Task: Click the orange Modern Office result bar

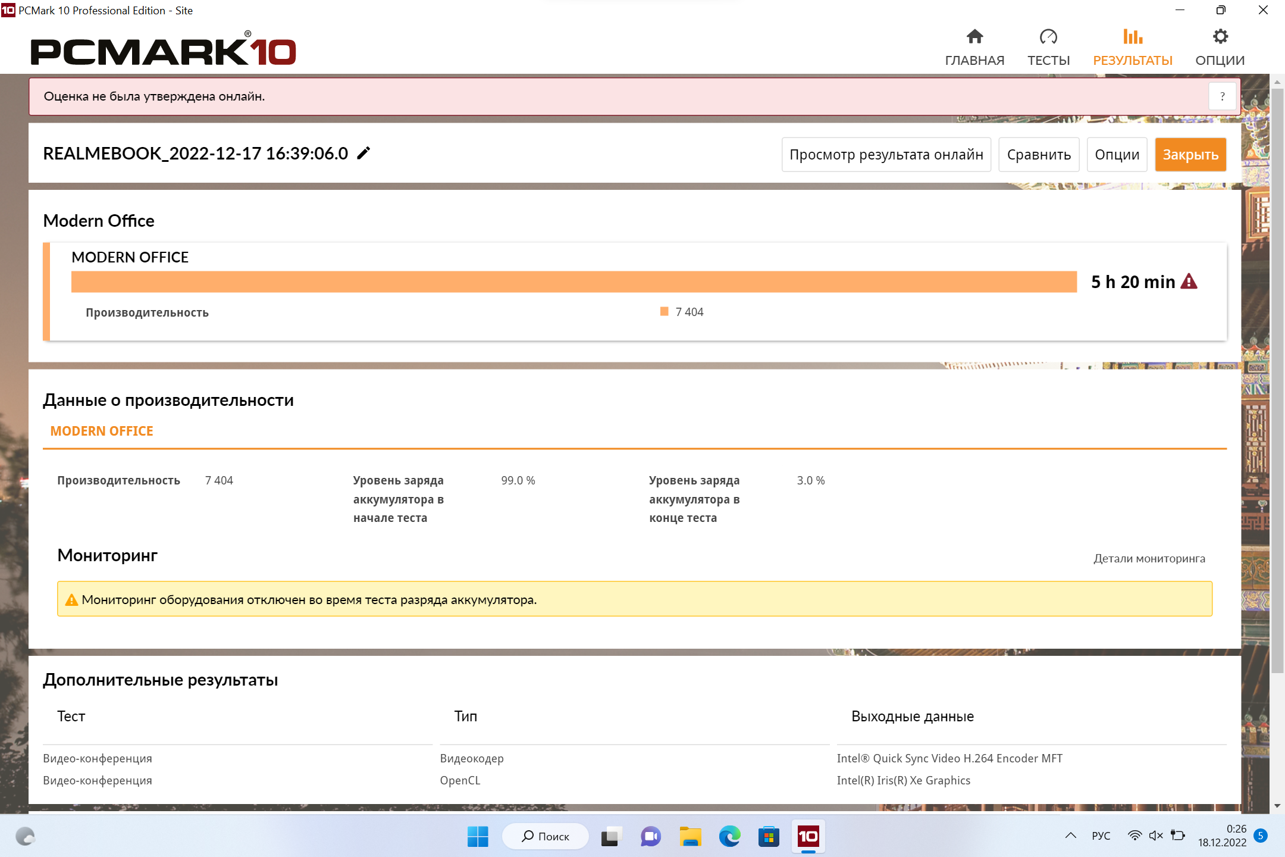Action: coord(573,282)
